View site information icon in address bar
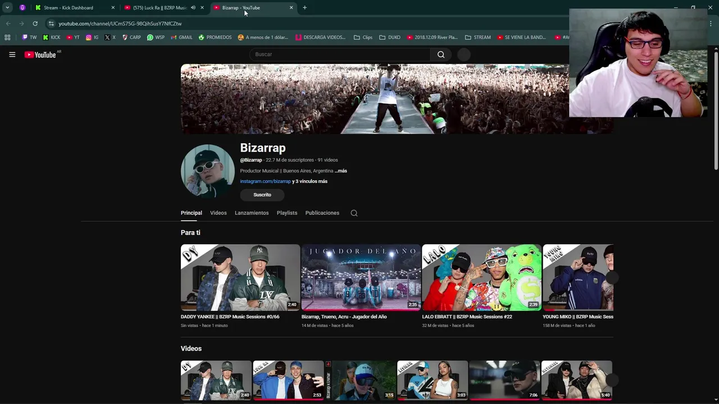 (x=51, y=24)
